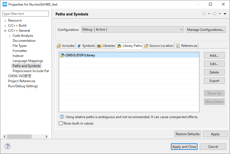Collapse the C/C++ General node
Image resolution: width=230 pixels, height=154 pixels.
(5, 31)
